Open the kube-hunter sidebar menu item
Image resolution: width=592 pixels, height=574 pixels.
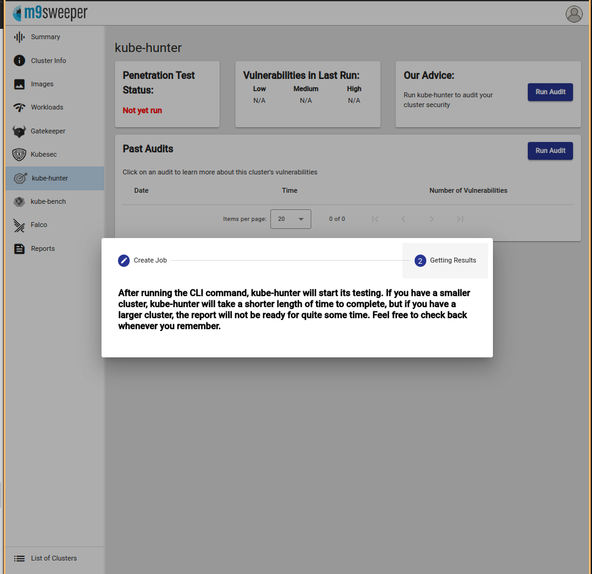54,178
